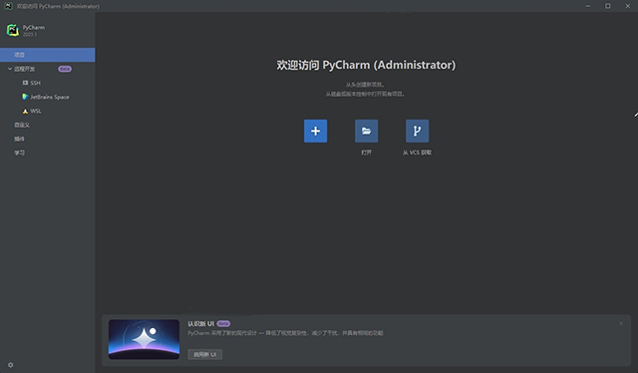Click the PyCharm version text in sidebar
Viewport: 638px width, 373px height.
click(x=30, y=34)
